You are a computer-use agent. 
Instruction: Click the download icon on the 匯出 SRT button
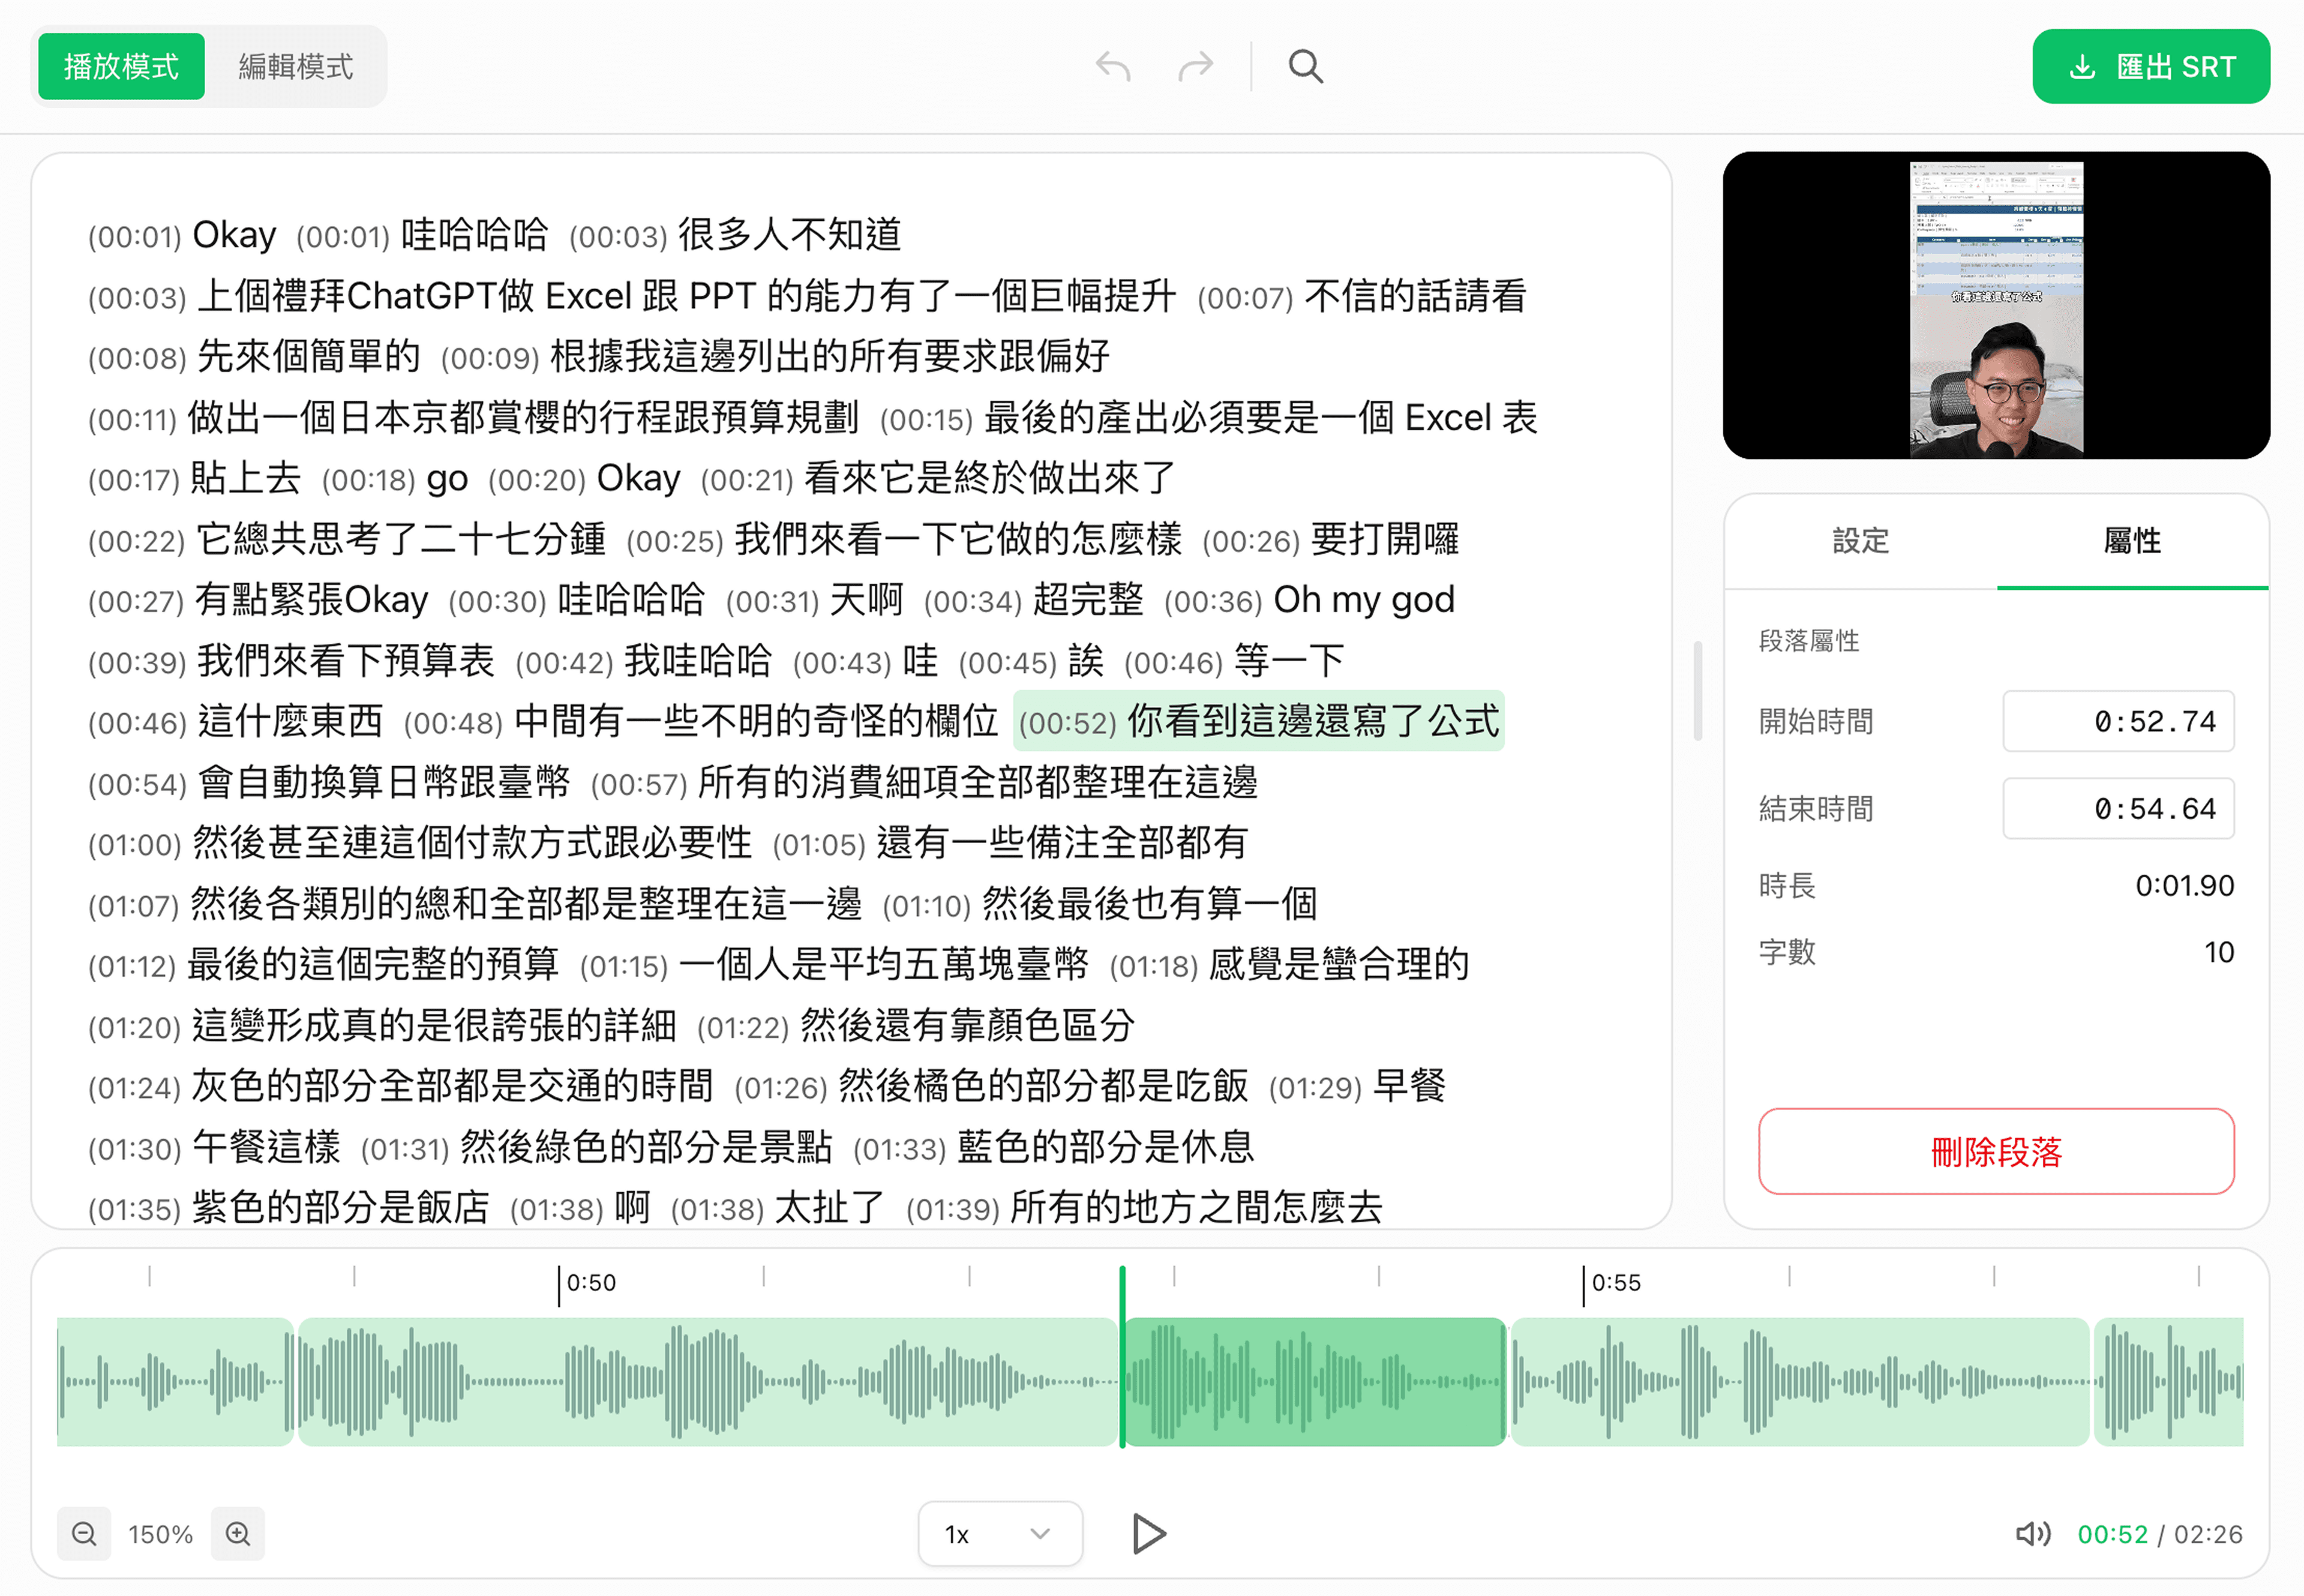point(2083,66)
